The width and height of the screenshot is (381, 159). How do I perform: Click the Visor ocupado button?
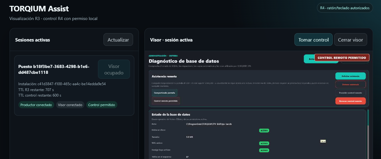pos(114,70)
